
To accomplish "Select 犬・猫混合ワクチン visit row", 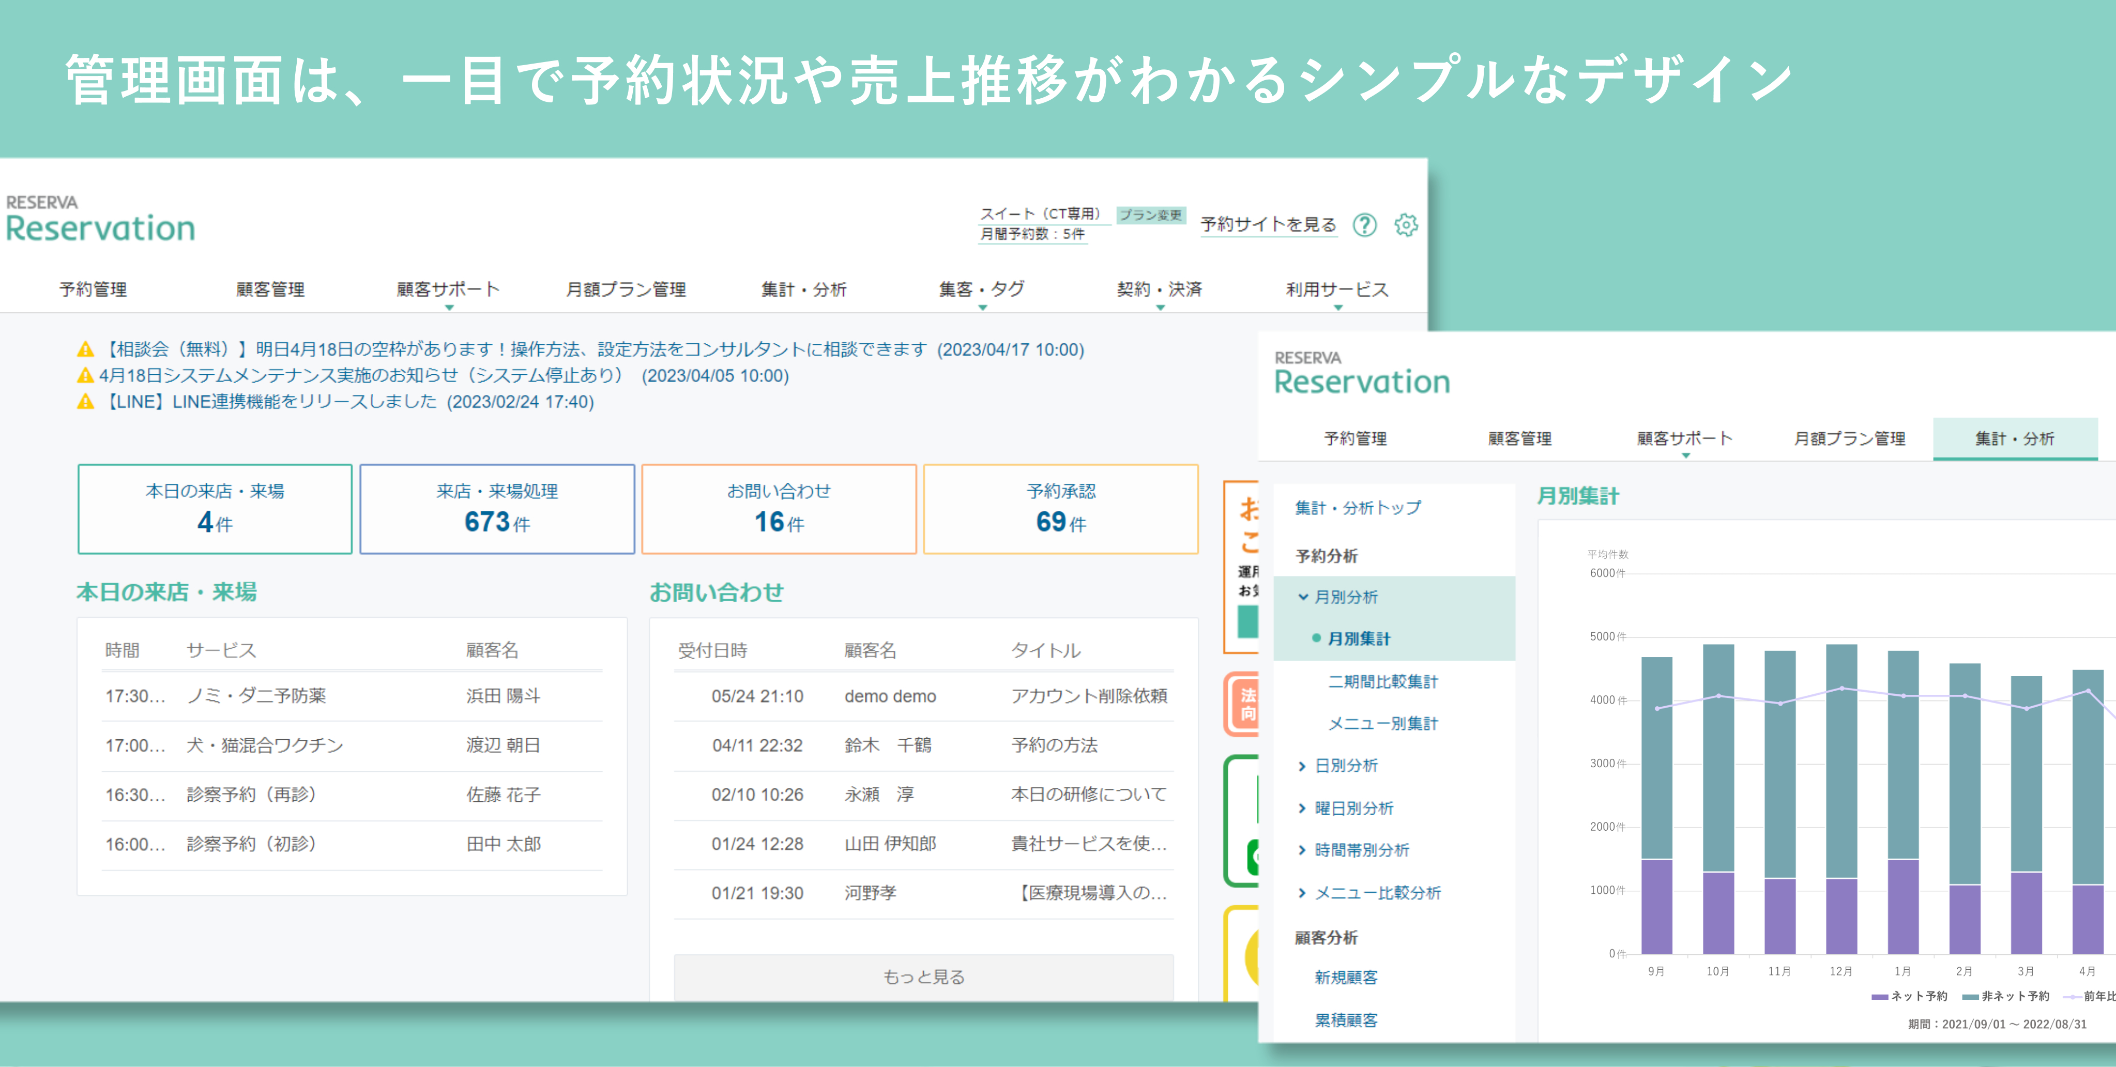I will [x=352, y=746].
